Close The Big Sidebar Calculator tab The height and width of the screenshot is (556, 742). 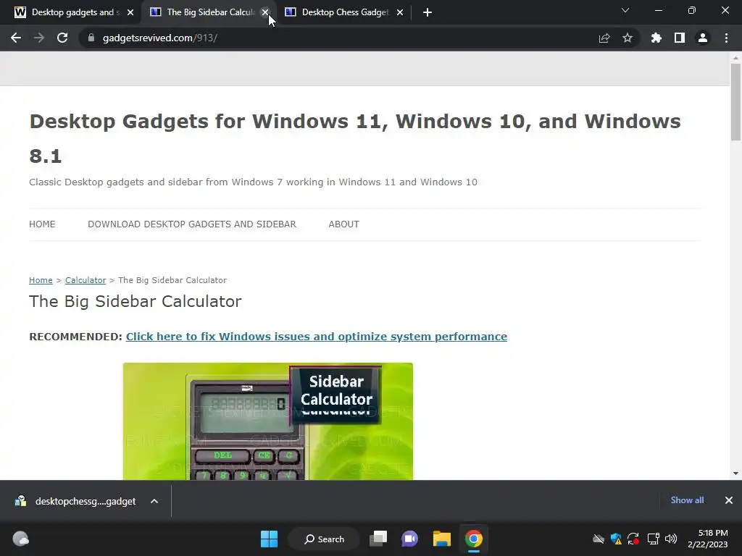[265, 12]
